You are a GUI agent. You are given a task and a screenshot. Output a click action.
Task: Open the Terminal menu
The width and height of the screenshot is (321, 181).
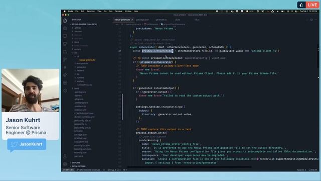pos(118,11)
